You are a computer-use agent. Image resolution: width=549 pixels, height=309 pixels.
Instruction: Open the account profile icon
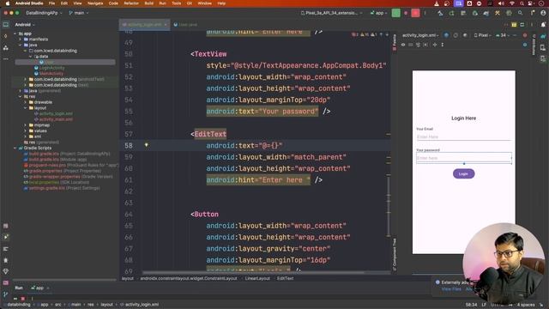(x=543, y=13)
